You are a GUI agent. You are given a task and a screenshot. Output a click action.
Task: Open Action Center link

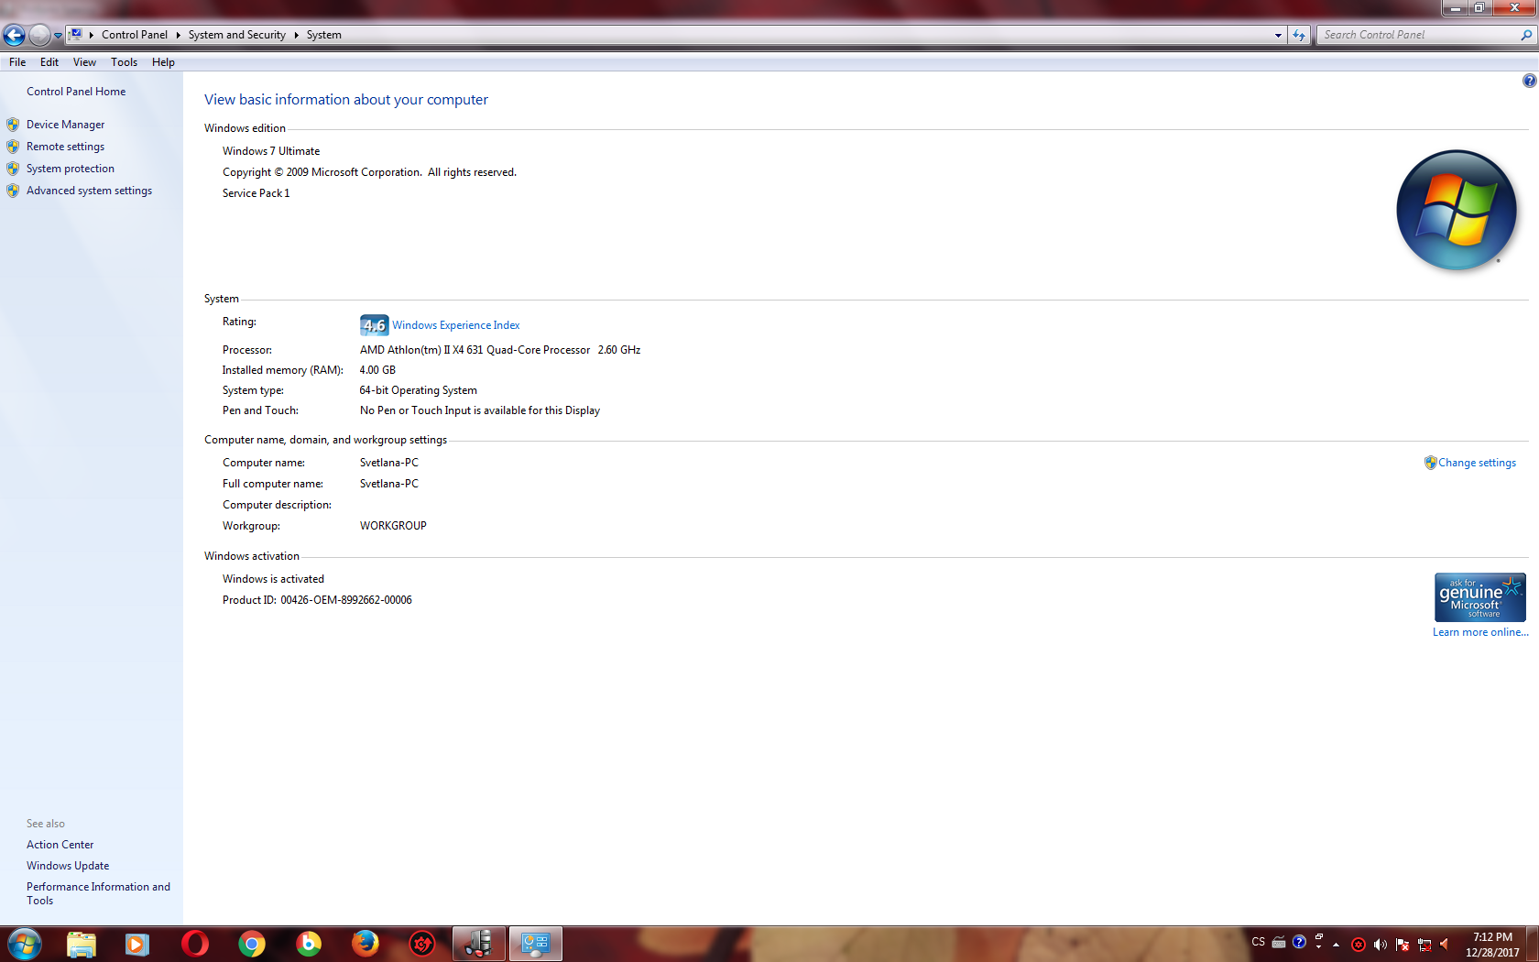[60, 845]
